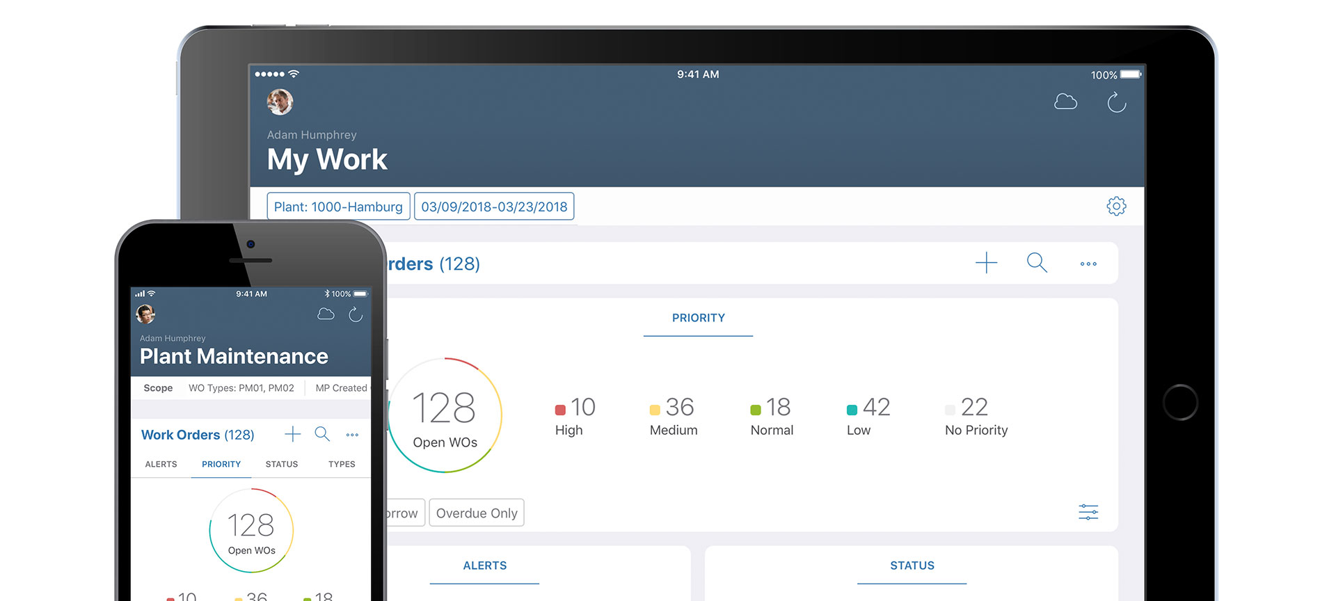The width and height of the screenshot is (1336, 601).
Task: Open search on iPad work orders
Action: 1037,262
